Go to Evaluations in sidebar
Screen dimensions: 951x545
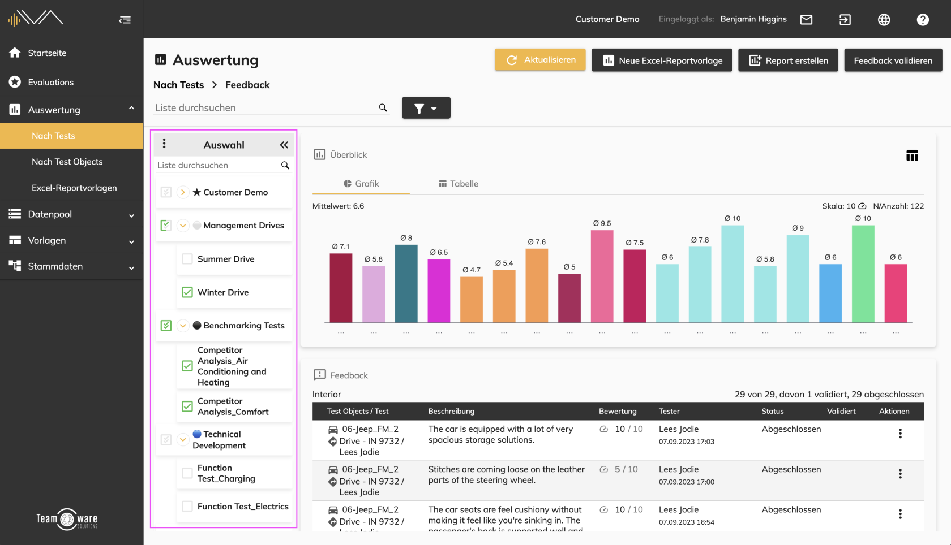tap(71, 82)
